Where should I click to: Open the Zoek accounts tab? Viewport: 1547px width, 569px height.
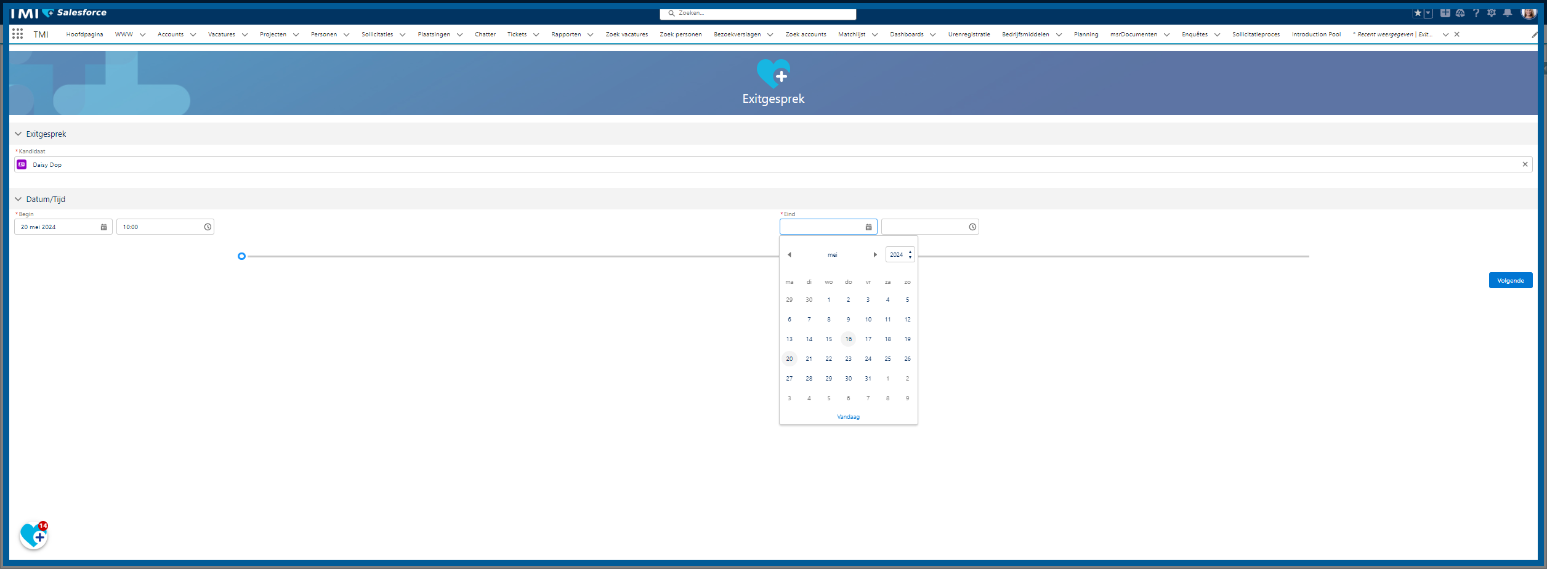[x=806, y=34]
